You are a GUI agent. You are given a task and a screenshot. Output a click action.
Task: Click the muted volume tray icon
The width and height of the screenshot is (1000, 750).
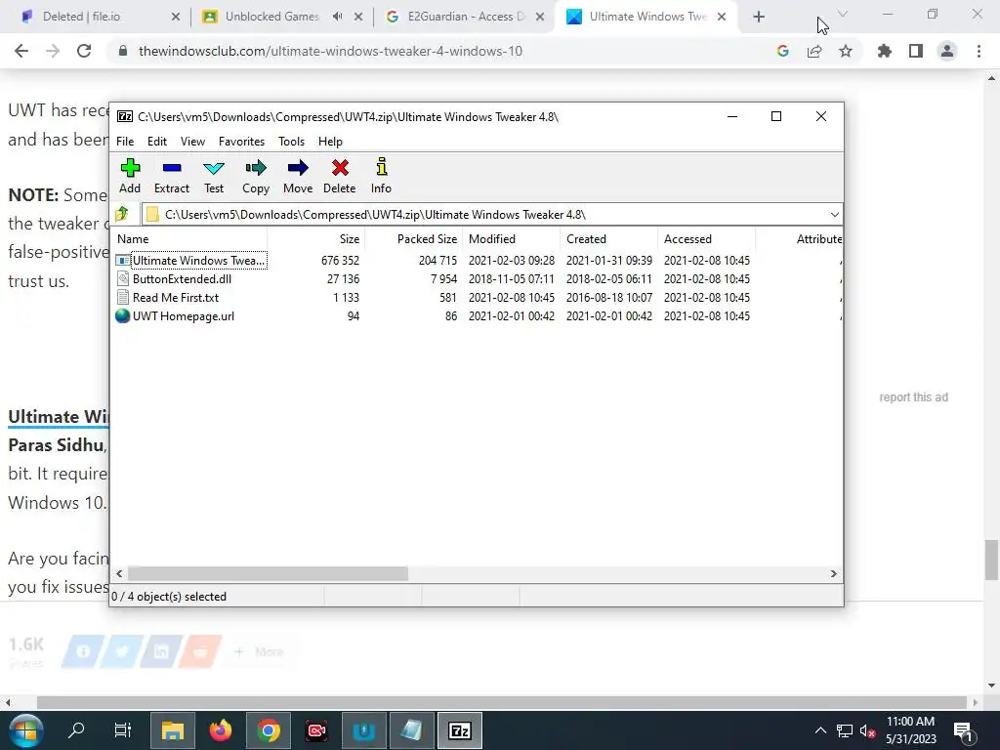[x=867, y=730]
